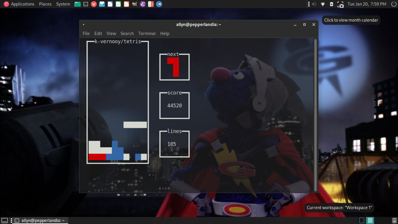The image size is (398, 224).
Task: Open the volume control in system tray
Action: coord(314,4)
